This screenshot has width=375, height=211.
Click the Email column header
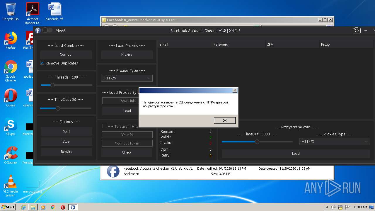[185, 45]
